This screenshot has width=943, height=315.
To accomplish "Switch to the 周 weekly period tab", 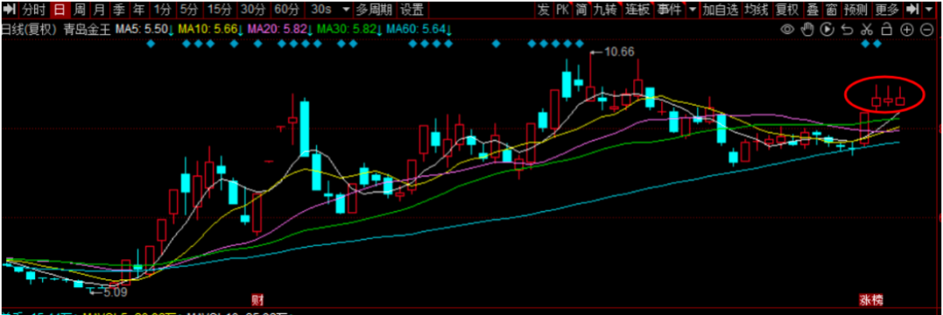I will (x=79, y=10).
